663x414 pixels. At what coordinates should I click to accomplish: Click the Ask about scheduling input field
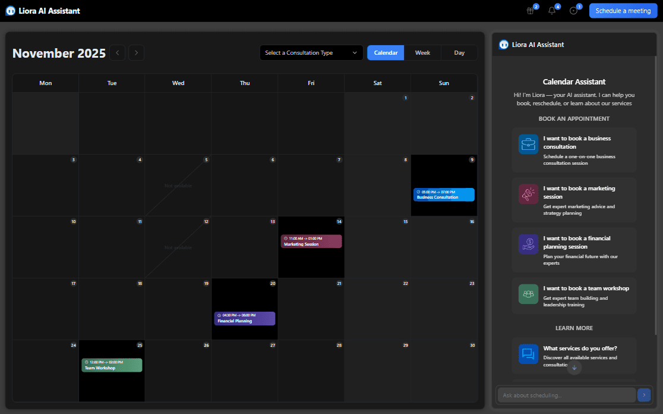[x=566, y=395]
